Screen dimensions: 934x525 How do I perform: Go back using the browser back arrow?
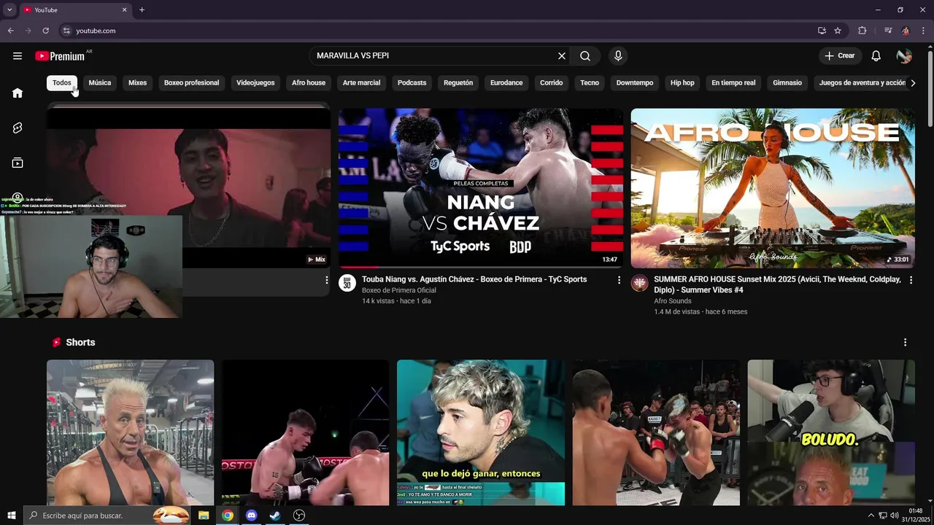point(10,31)
